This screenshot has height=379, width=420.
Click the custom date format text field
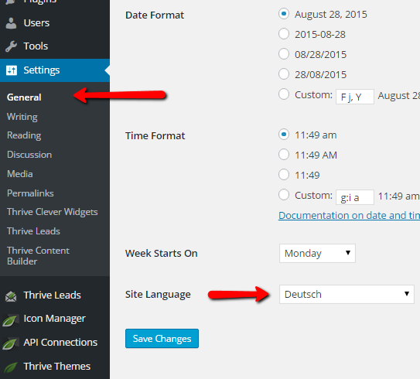355,97
